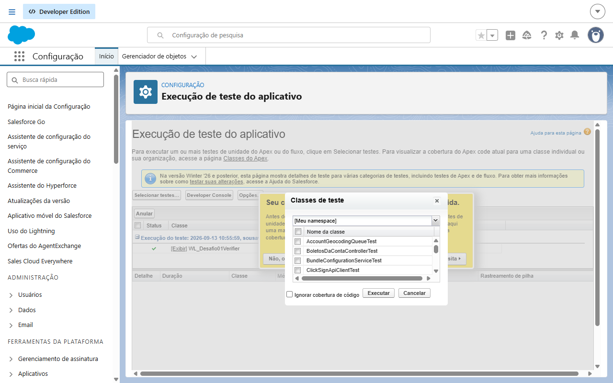This screenshot has height=383, width=613.
Task: Click the Cancelar button
Action: (x=415, y=293)
